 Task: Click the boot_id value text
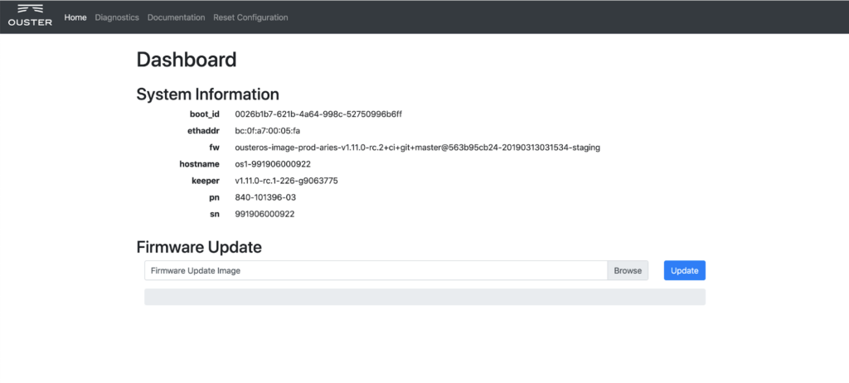tap(318, 114)
